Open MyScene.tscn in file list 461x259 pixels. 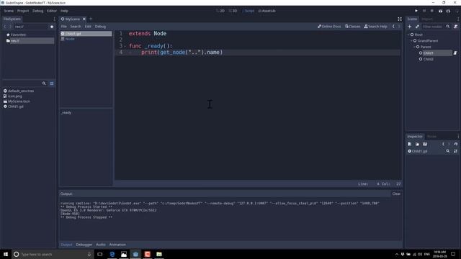point(19,101)
